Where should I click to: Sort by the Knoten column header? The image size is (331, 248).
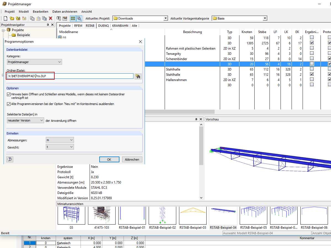(247, 32)
